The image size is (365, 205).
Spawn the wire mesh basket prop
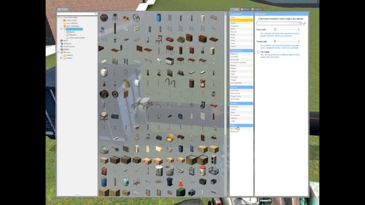[213, 171]
